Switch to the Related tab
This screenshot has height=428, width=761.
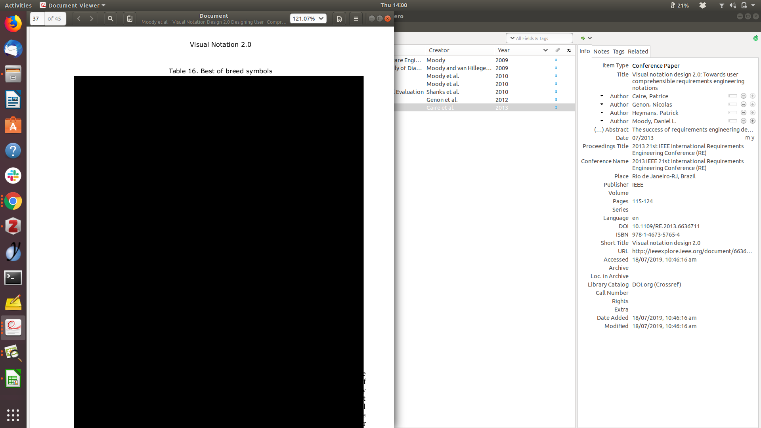click(638, 52)
